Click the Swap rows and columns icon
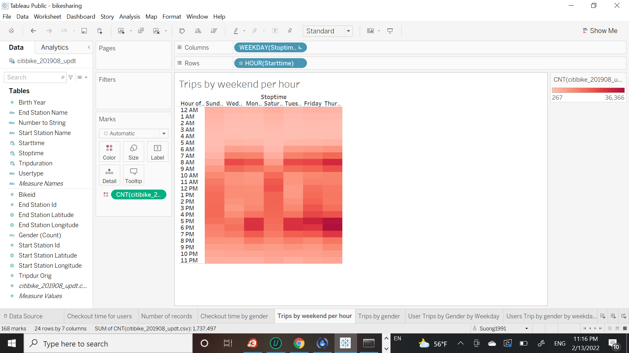 coord(182,31)
